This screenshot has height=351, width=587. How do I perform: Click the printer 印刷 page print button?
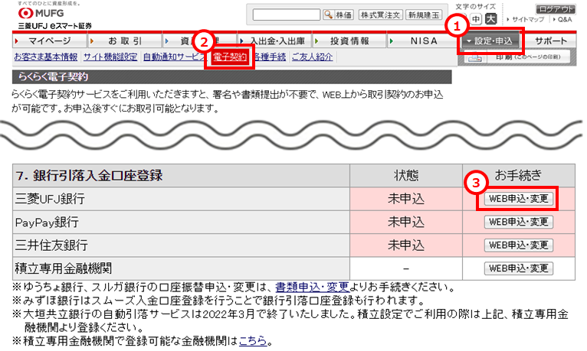click(x=517, y=57)
